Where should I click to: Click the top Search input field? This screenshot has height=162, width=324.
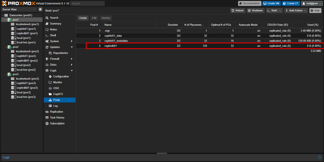pos(87,4)
